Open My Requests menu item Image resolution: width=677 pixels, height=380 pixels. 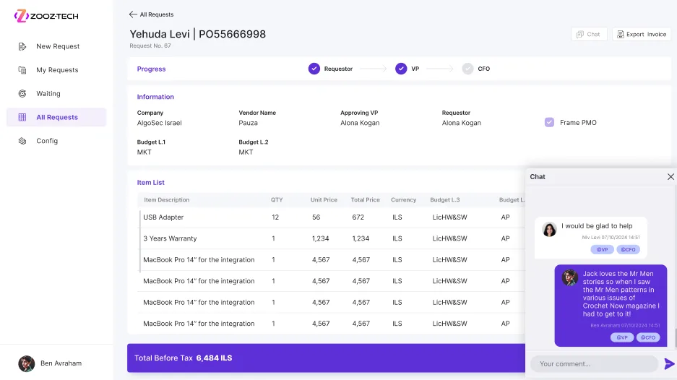click(56, 70)
